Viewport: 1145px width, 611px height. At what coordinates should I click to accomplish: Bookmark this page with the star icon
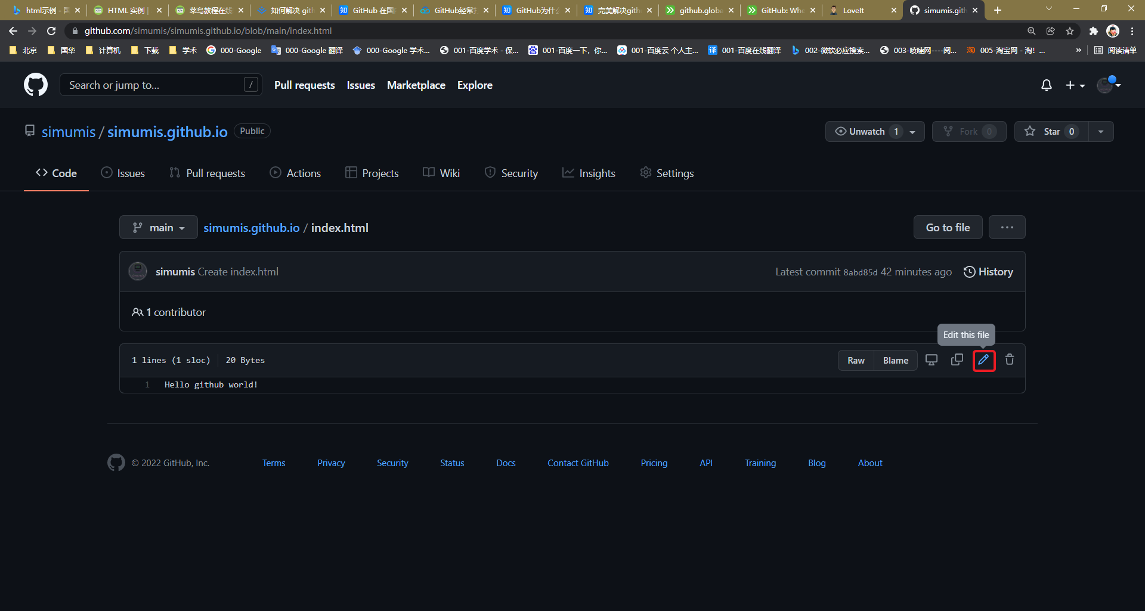tap(1070, 31)
